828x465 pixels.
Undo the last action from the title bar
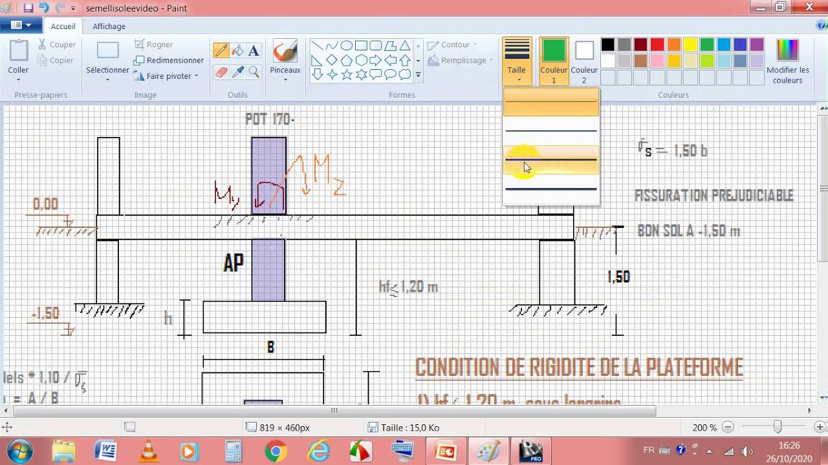(44, 8)
